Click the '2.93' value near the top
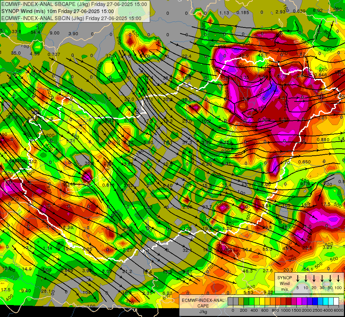This screenshot has width=345, height=317. click(280, 12)
